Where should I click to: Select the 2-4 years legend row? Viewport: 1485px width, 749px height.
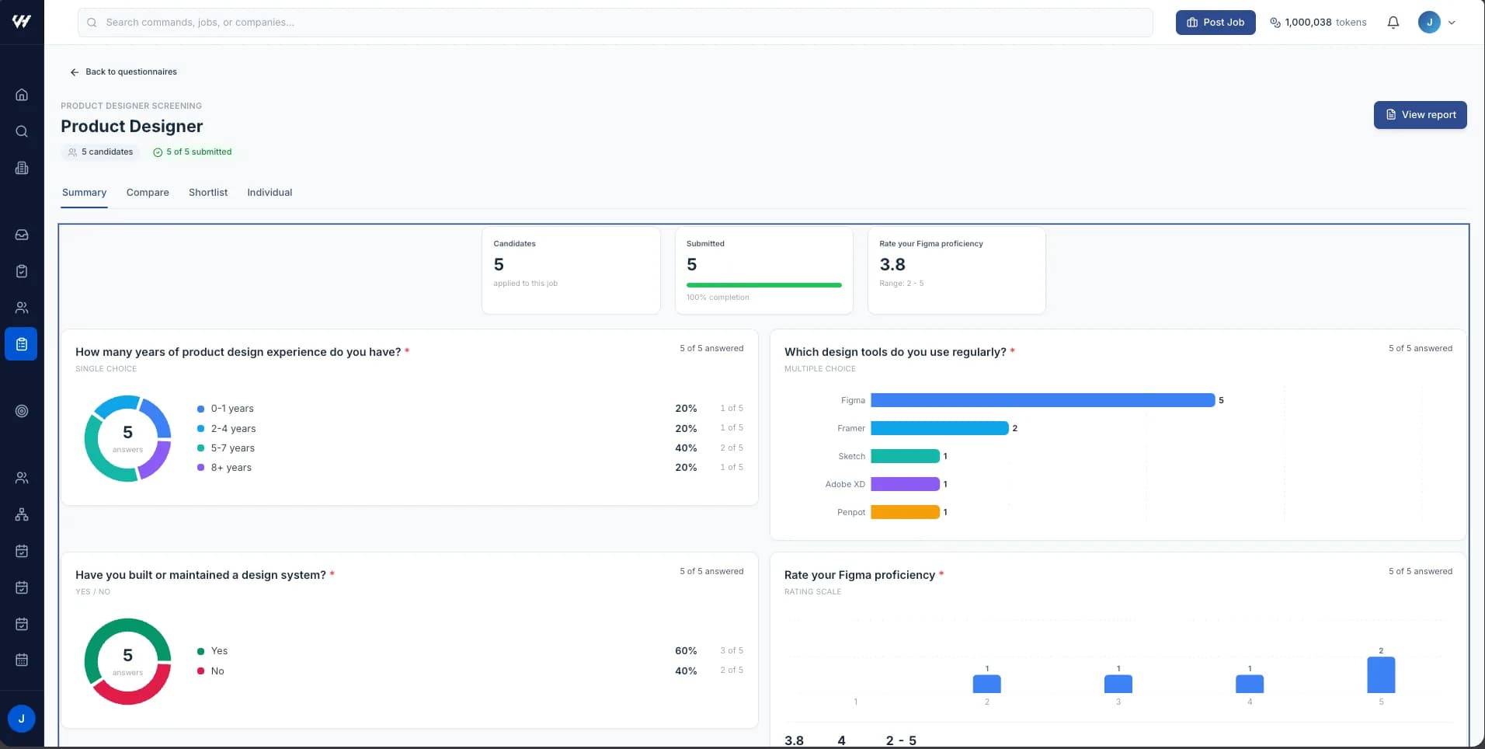point(470,429)
